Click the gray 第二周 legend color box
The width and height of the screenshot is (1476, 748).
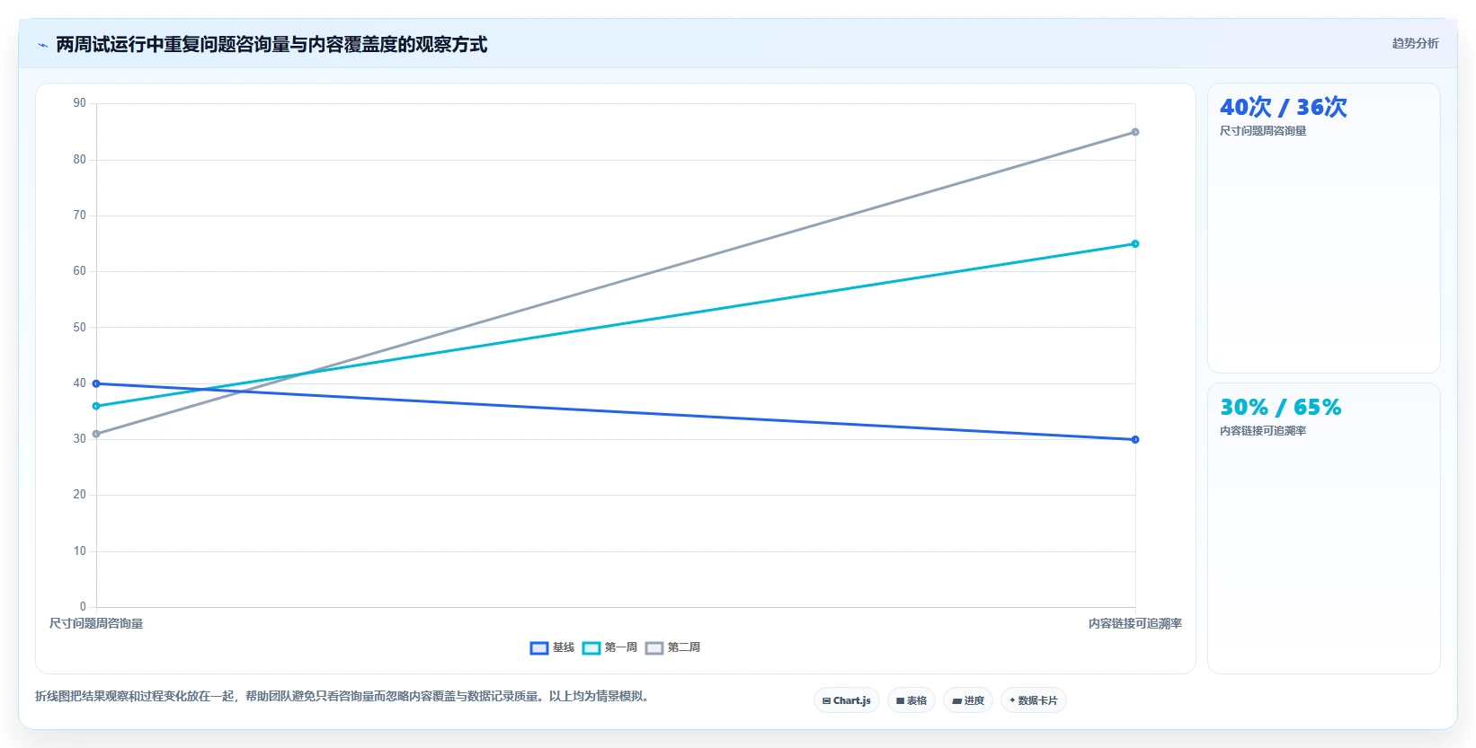pos(654,648)
